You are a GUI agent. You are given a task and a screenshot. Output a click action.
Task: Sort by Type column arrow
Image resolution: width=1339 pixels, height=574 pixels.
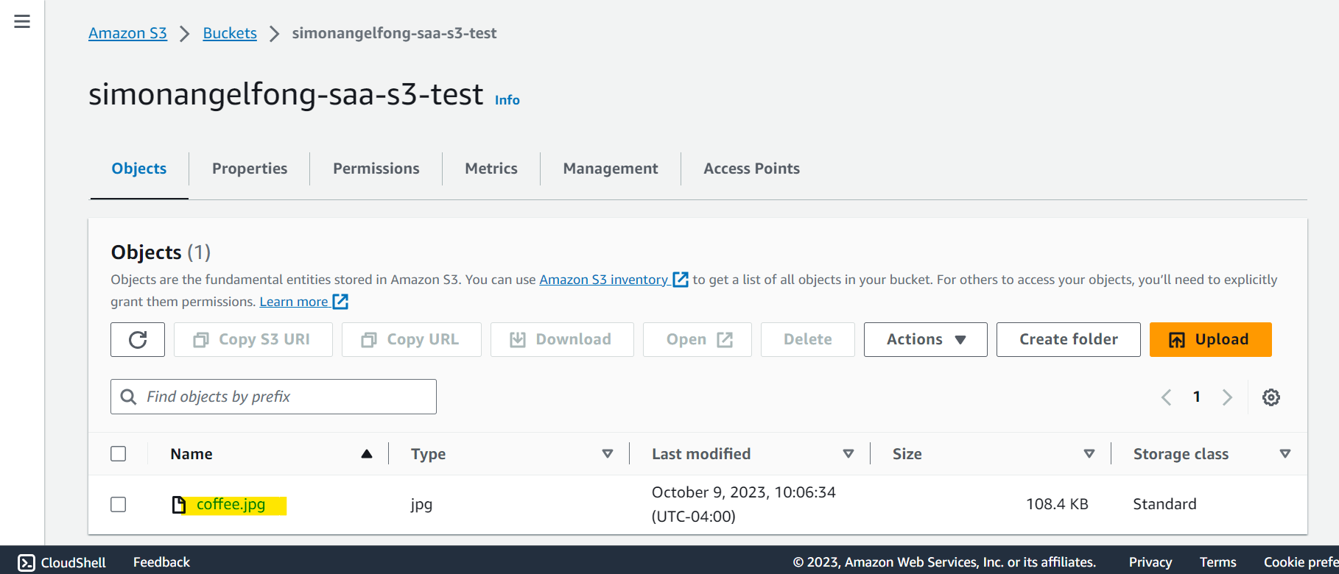pyautogui.click(x=608, y=454)
